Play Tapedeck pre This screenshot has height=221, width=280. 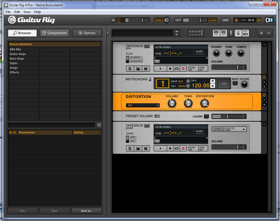tap(160, 69)
